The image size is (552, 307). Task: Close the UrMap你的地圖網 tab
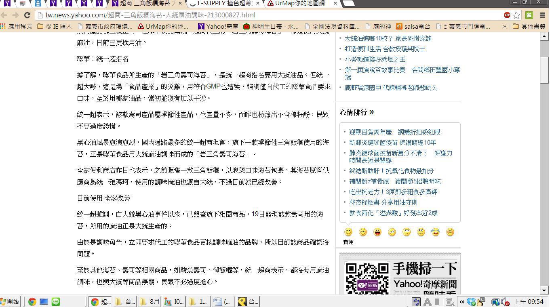coord(335,3)
